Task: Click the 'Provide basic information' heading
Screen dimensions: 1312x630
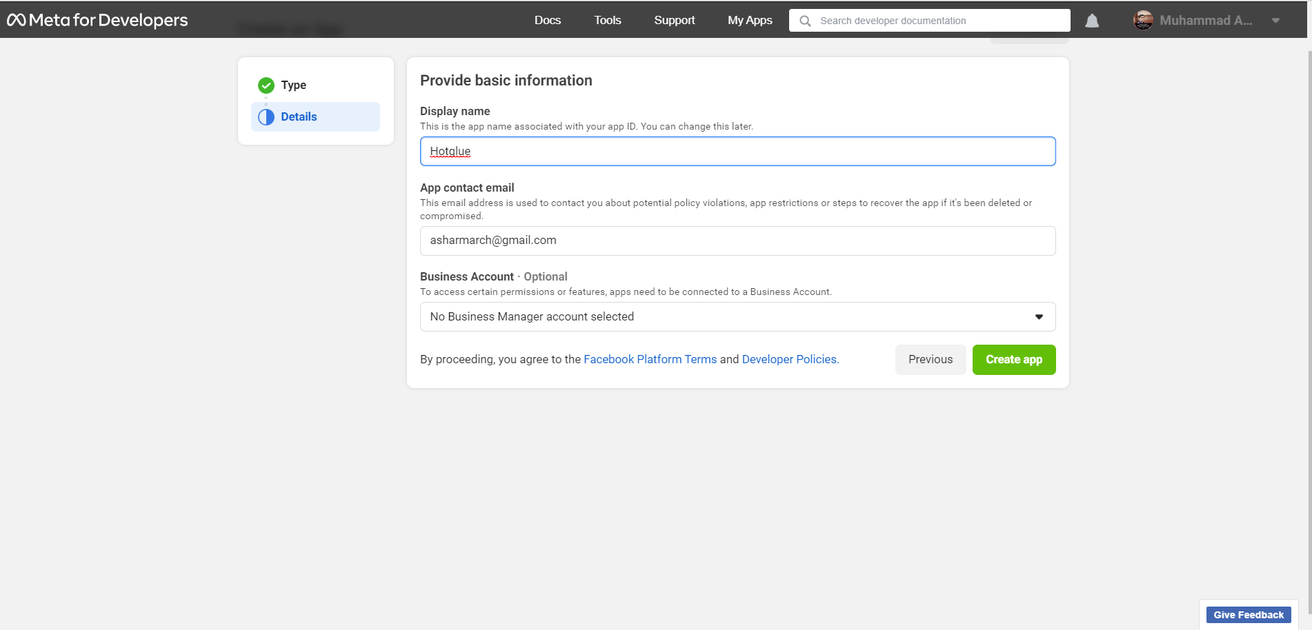Action: (506, 81)
